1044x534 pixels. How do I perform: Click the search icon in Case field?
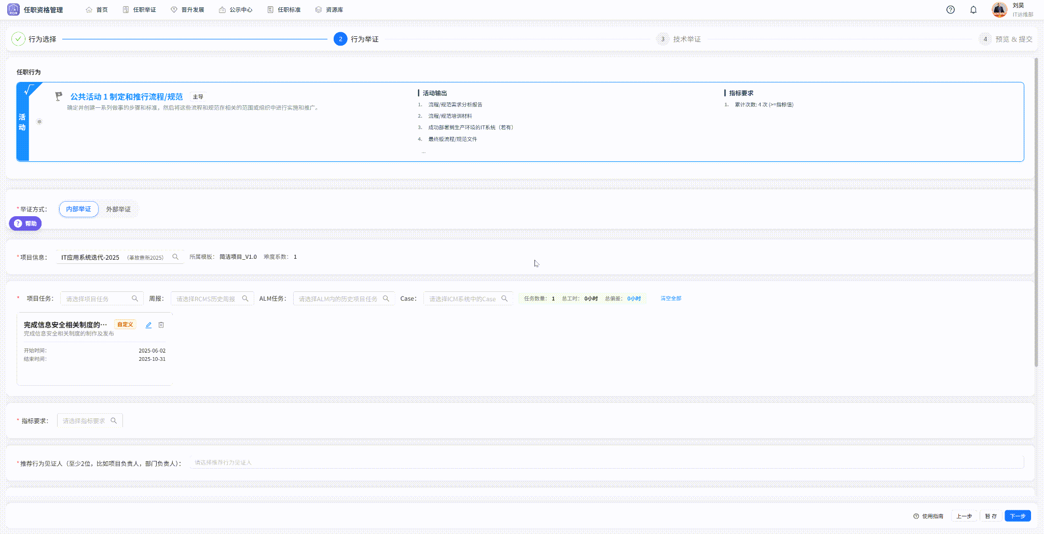pyautogui.click(x=504, y=299)
